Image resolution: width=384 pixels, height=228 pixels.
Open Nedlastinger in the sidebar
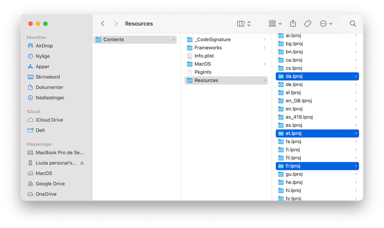[x=50, y=98]
